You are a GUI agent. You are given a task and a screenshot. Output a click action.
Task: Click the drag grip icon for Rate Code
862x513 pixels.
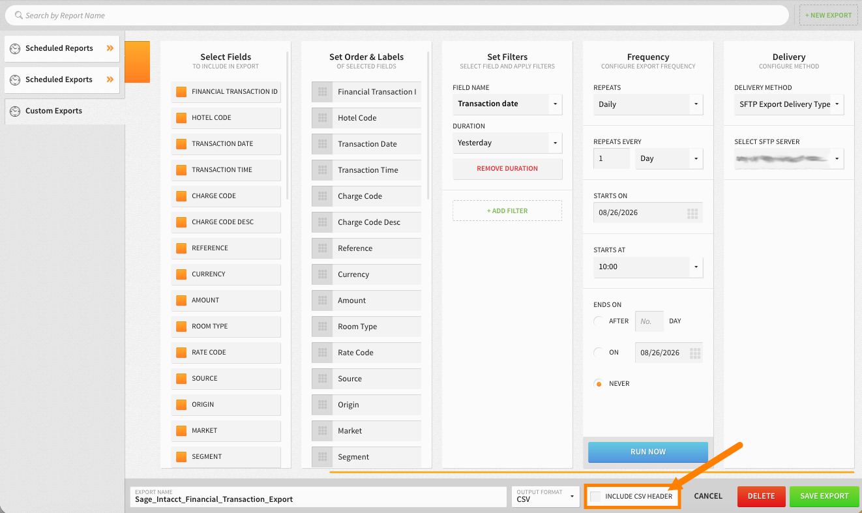321,353
